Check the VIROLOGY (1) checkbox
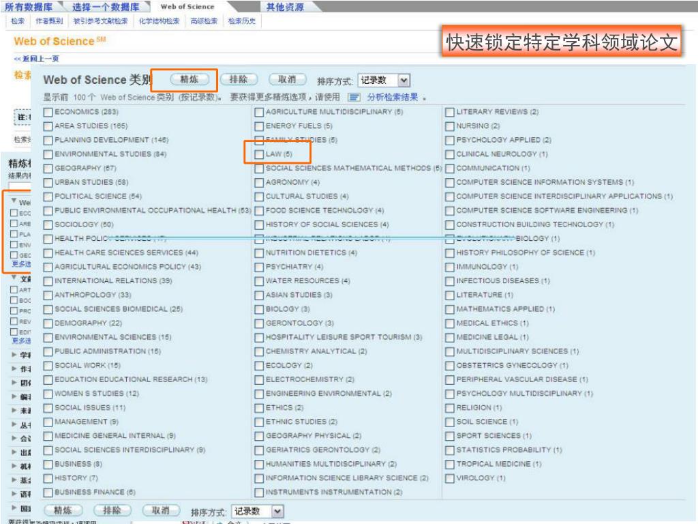698x524 pixels. [450, 478]
